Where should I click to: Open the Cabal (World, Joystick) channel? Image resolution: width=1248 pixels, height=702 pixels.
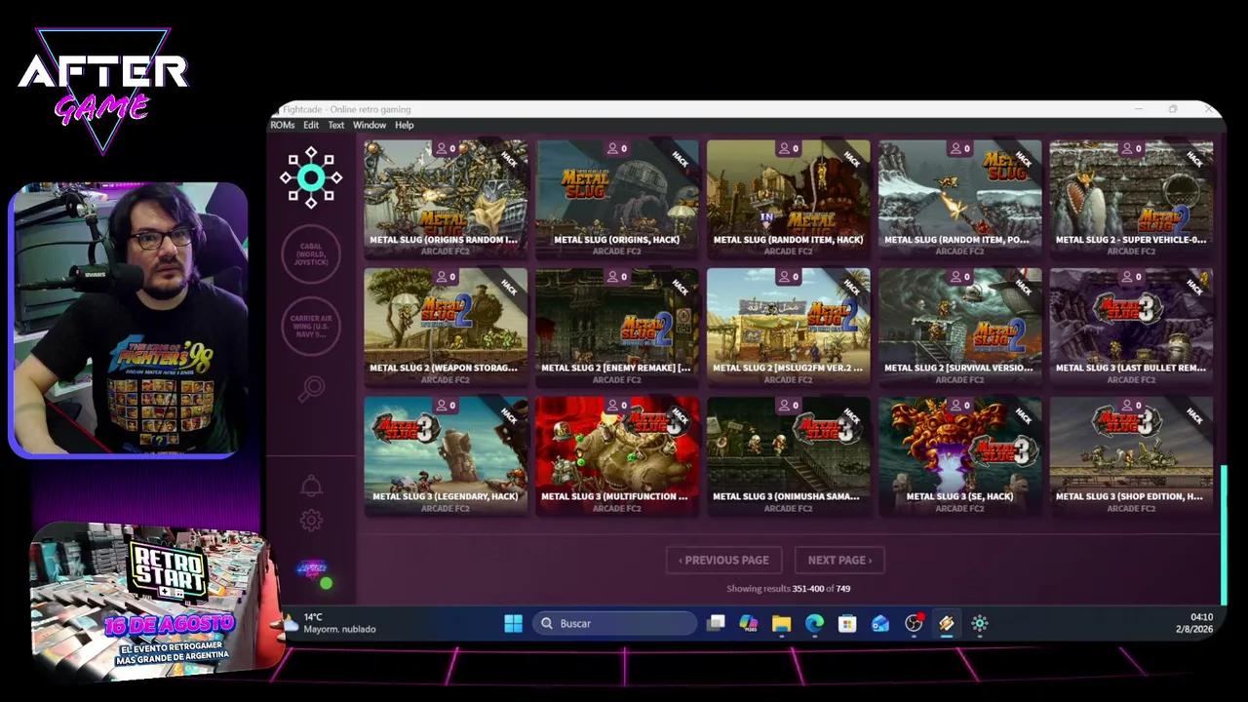click(x=311, y=253)
